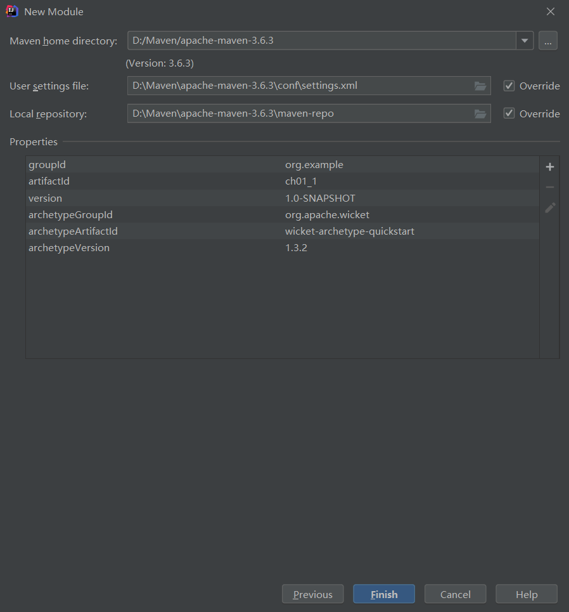Click the org.apache.wicket value cell
The image size is (569, 612).
point(411,214)
